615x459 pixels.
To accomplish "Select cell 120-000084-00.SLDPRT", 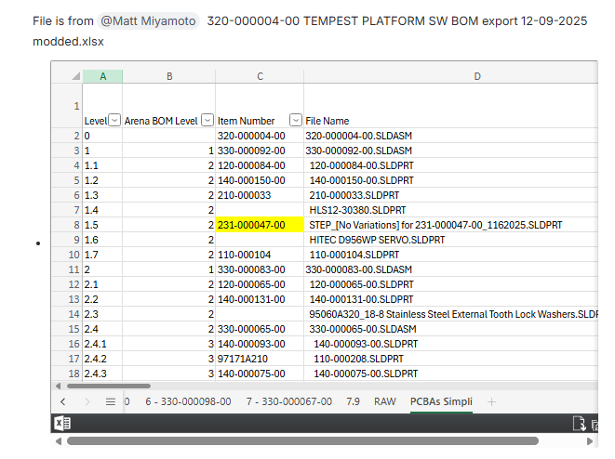I will tap(451, 165).
